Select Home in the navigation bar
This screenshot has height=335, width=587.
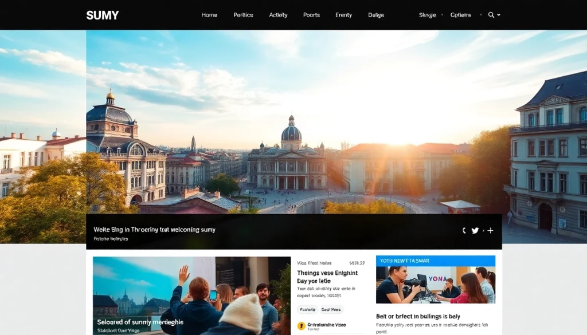click(x=209, y=15)
